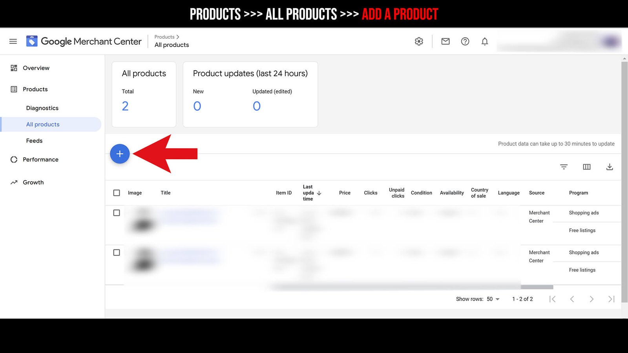Open Performance in the sidebar
This screenshot has width=628, height=353.
[40, 159]
